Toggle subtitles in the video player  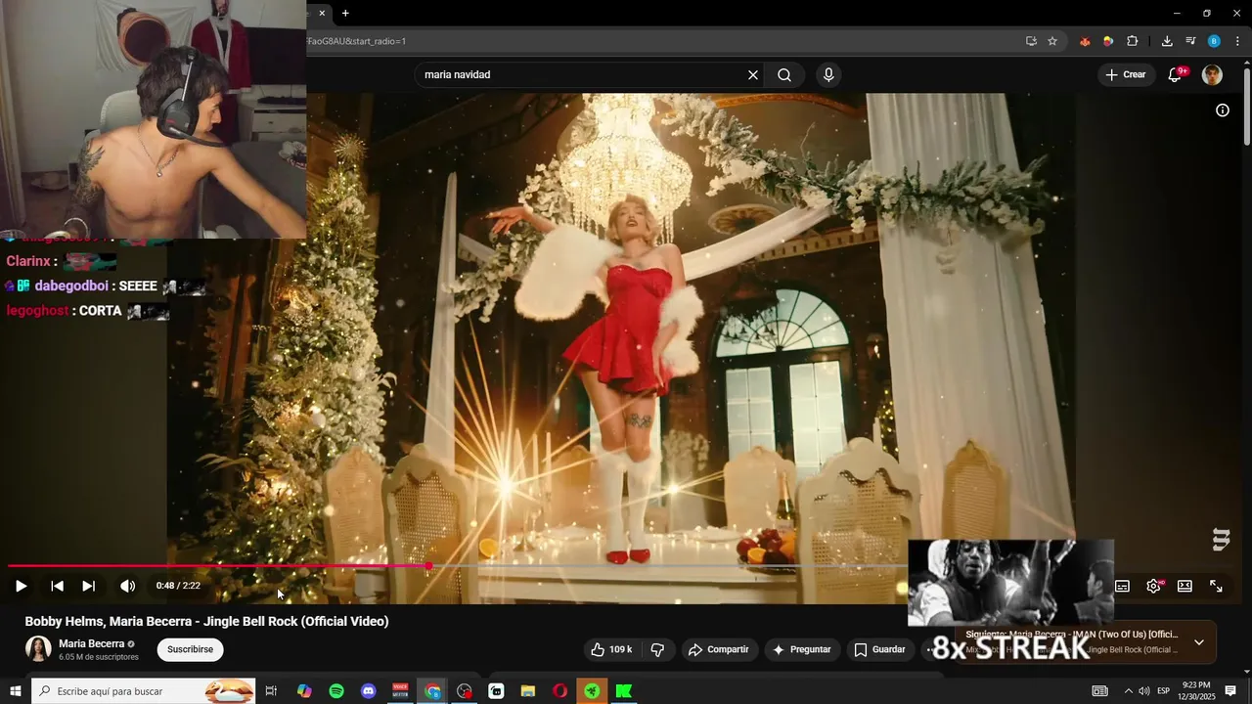(x=1122, y=586)
